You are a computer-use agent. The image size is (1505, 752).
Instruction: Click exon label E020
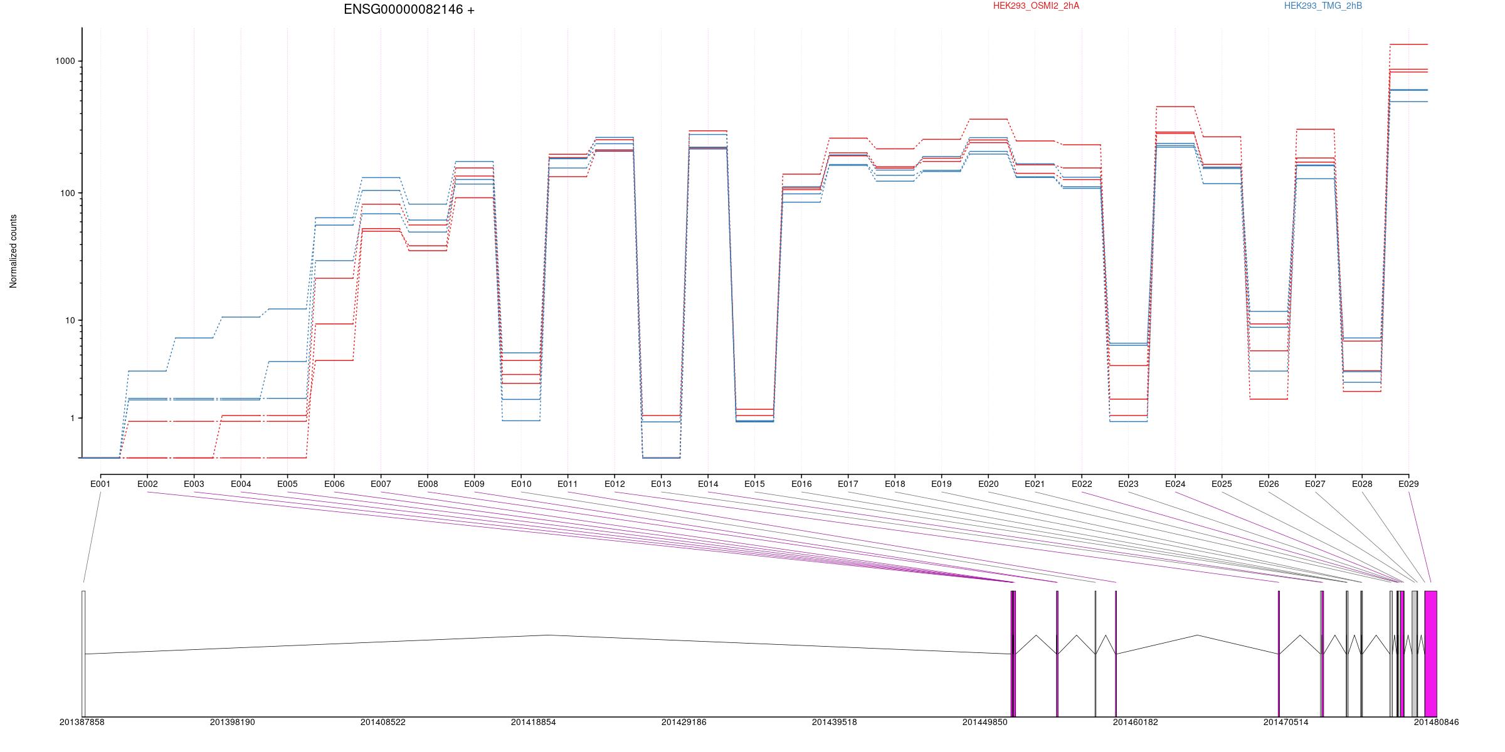[x=988, y=484]
